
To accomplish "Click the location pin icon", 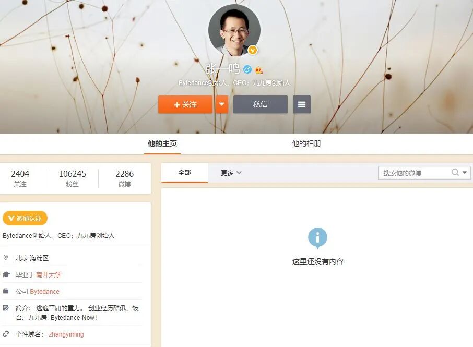I will 6,258.
